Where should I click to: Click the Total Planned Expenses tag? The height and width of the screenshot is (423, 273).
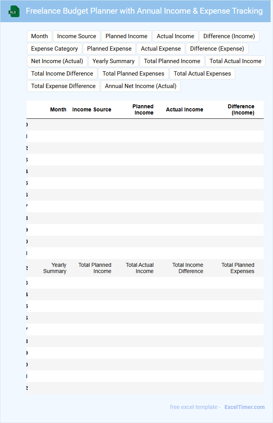[x=133, y=73]
